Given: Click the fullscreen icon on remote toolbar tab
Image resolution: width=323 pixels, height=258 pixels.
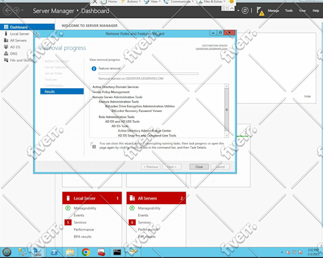Looking at the screenshot, I should point(227,8).
